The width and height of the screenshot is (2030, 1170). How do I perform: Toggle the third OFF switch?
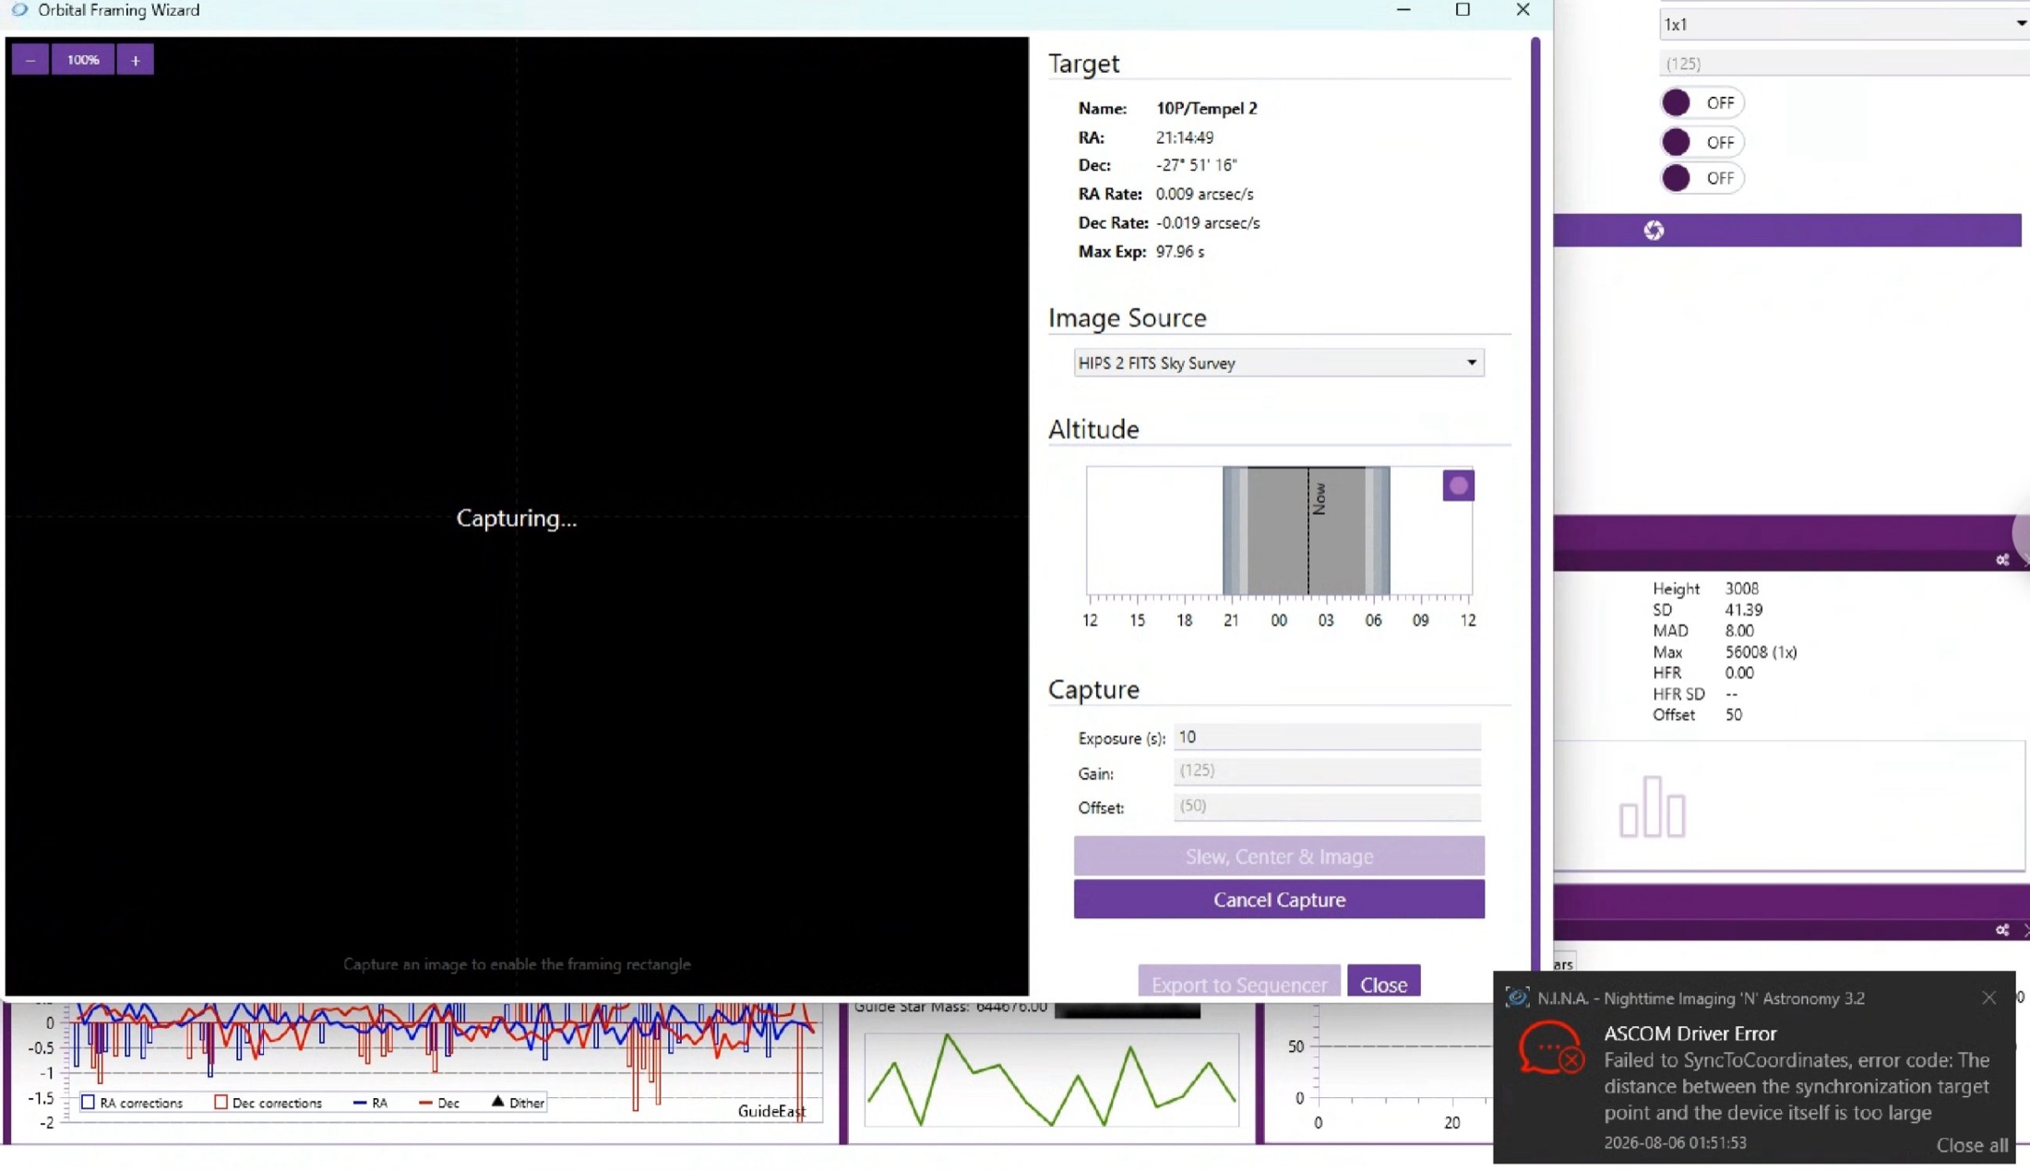tap(1702, 178)
